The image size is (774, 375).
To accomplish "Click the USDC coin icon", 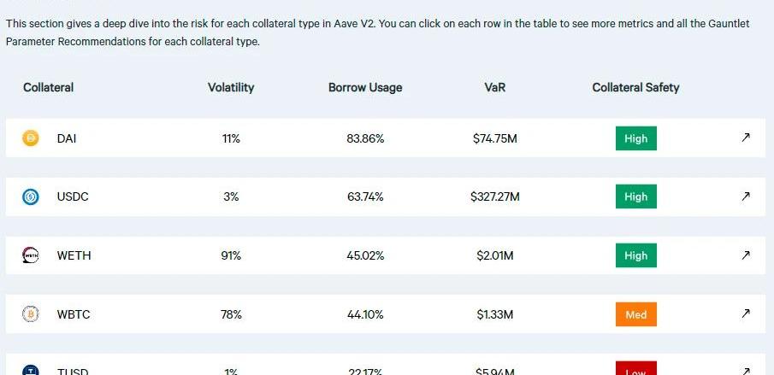I will [x=31, y=196].
